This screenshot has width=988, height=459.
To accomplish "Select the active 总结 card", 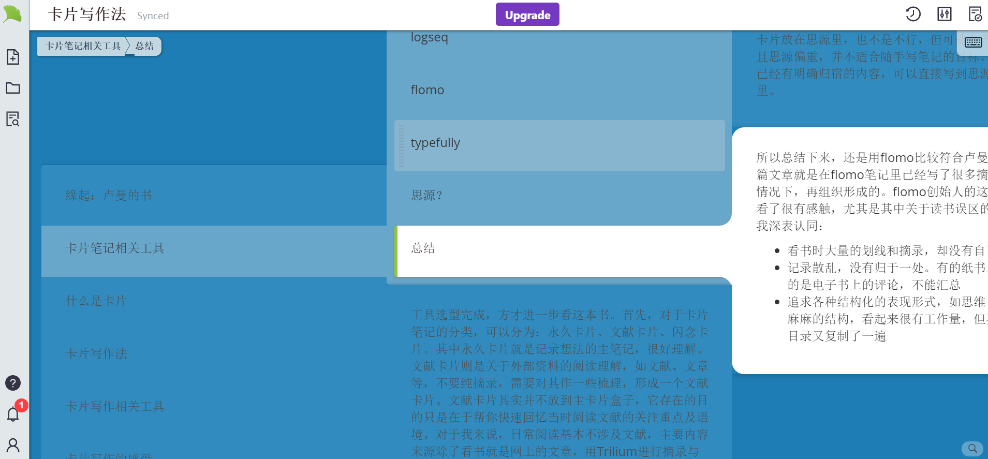I will (x=563, y=251).
